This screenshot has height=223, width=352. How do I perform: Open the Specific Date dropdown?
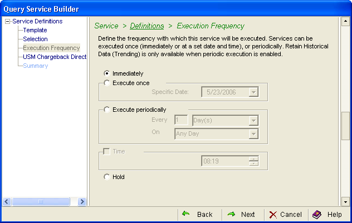pos(253,92)
